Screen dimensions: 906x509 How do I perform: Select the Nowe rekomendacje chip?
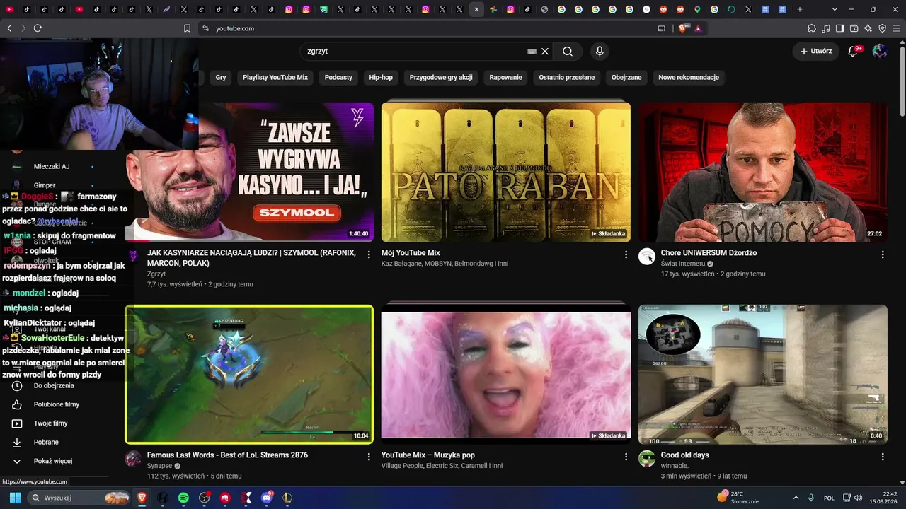(689, 77)
